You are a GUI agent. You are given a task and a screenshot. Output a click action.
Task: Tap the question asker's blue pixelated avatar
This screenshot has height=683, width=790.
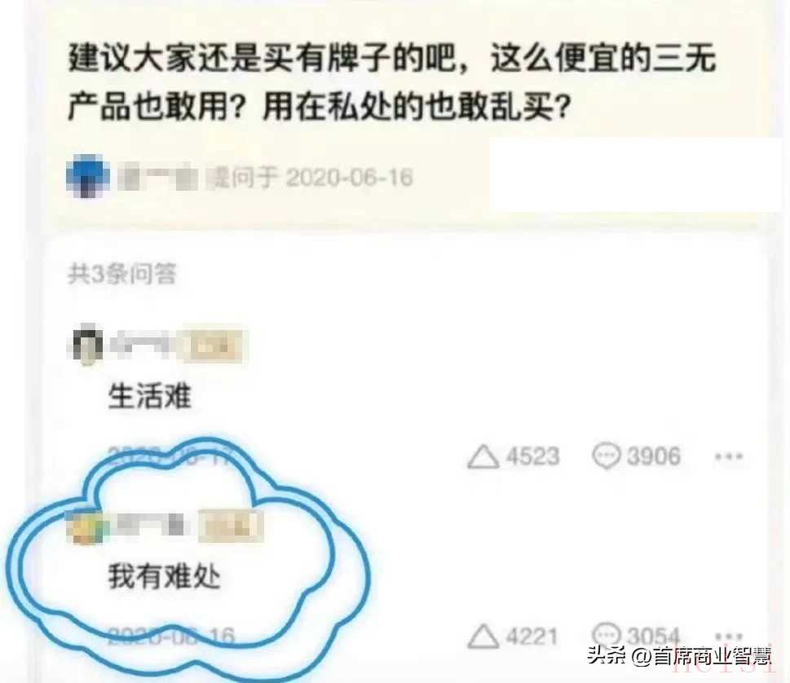click(88, 176)
